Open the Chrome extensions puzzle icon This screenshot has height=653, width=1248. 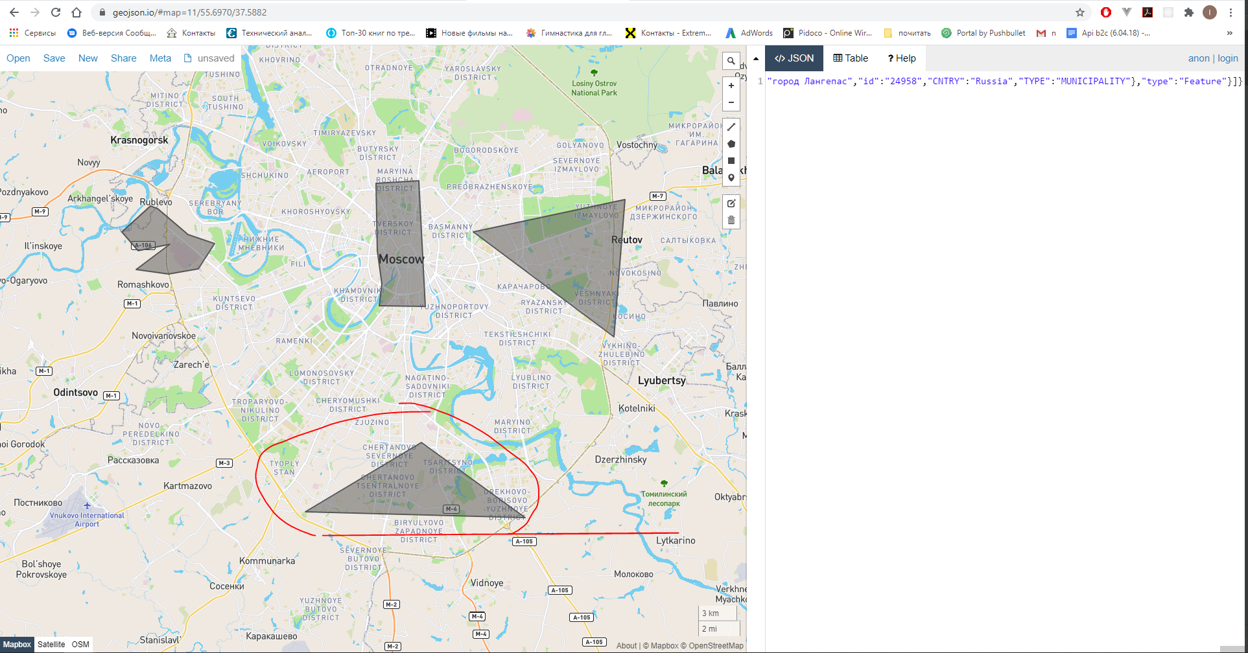point(1189,12)
